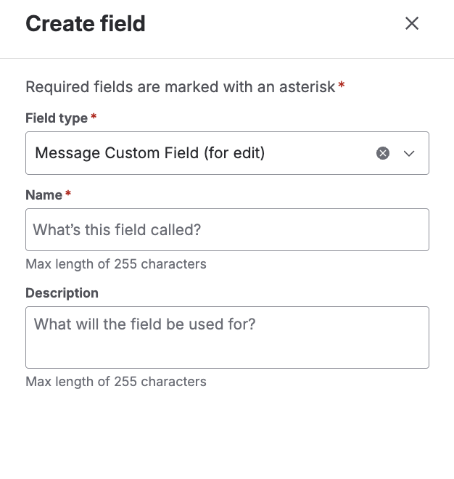Click the red asterisk ending the notice
Image resolution: width=454 pixels, height=479 pixels.
342,86
